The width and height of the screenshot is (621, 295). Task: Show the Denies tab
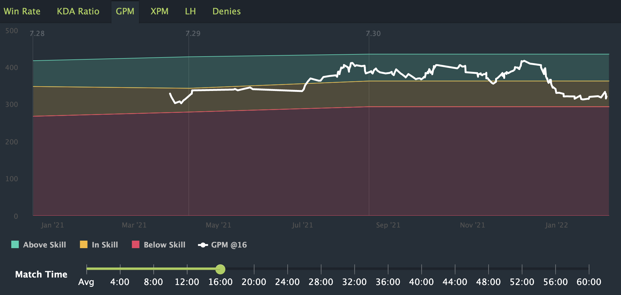pyautogui.click(x=227, y=12)
